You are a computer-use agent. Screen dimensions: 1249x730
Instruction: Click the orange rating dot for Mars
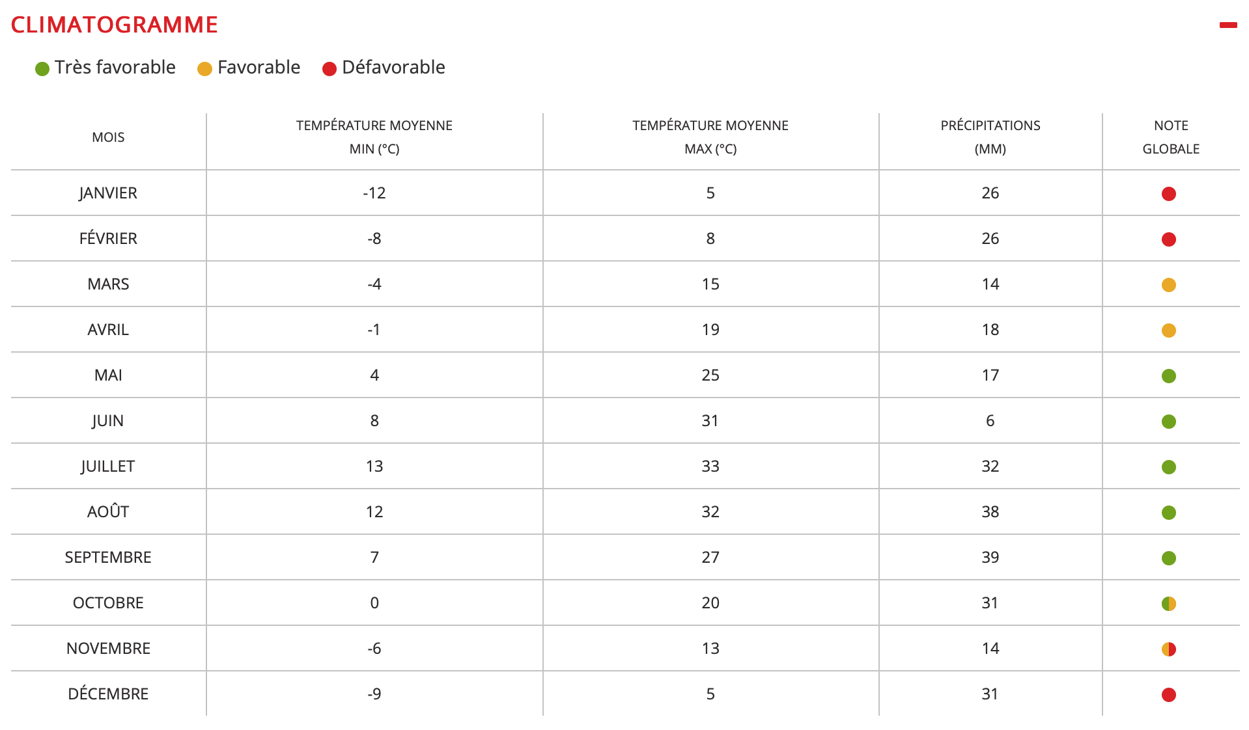click(x=1168, y=285)
